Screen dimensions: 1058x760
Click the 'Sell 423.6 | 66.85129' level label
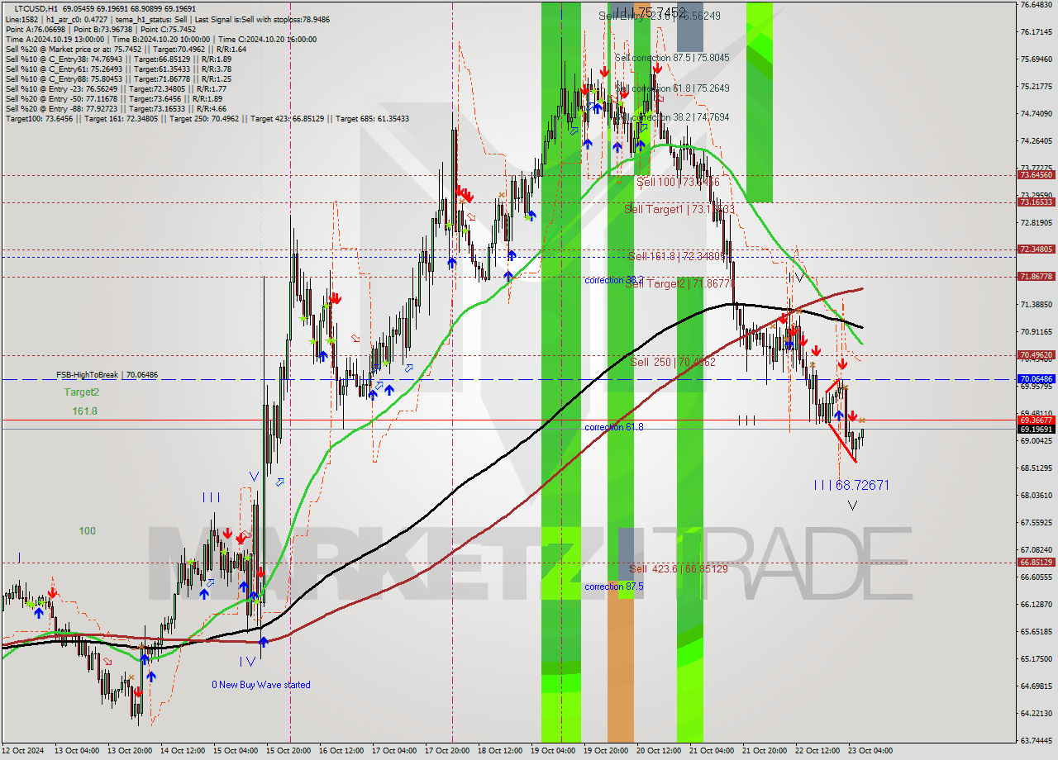point(679,568)
